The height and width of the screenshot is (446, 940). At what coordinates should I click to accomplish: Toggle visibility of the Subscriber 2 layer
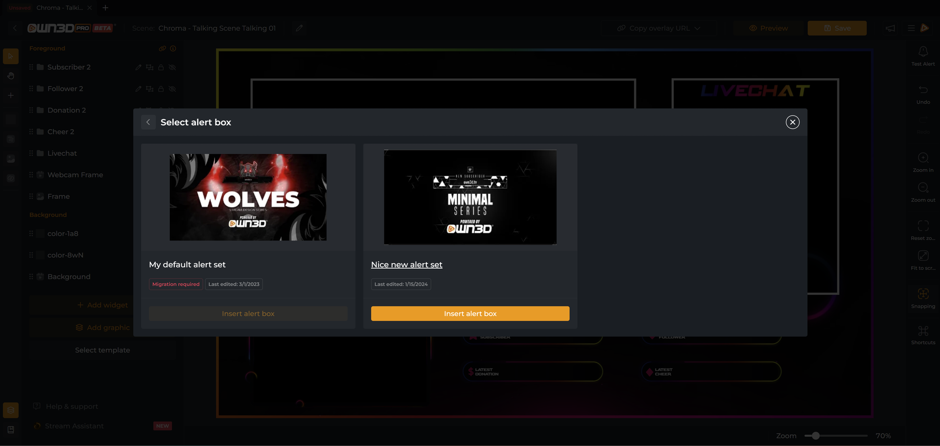pyautogui.click(x=172, y=67)
